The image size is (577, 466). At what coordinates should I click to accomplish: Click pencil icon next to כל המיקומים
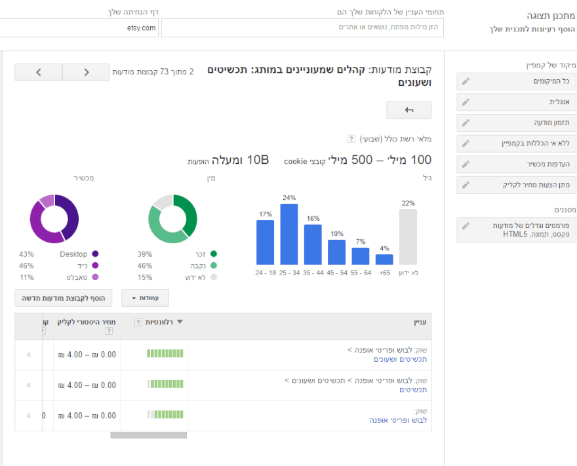click(x=466, y=81)
